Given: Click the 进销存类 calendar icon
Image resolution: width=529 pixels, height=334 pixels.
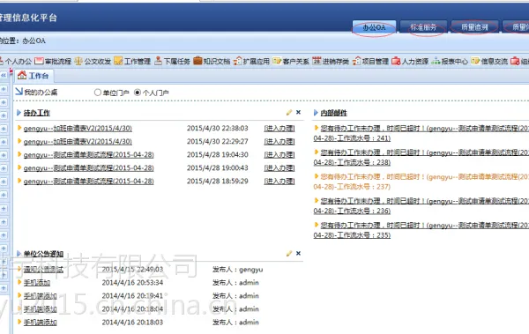Looking at the screenshot, I should pos(317,61).
